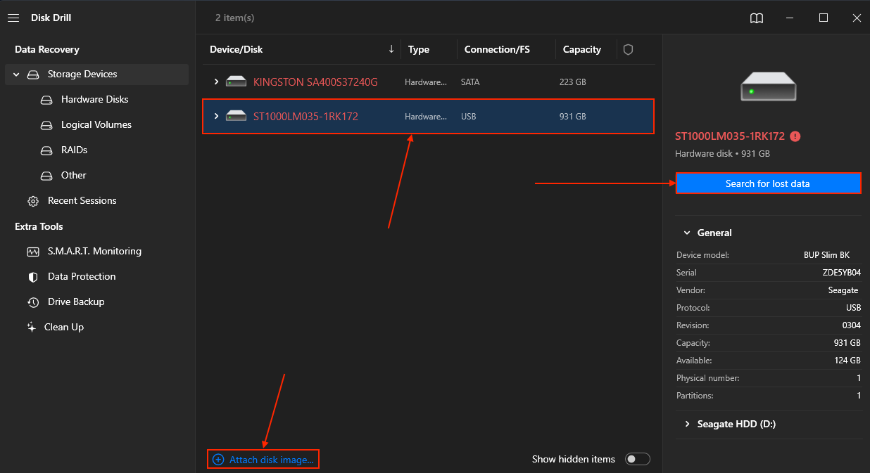Click the shield column header icon
The image size is (870, 473).
[x=629, y=50]
